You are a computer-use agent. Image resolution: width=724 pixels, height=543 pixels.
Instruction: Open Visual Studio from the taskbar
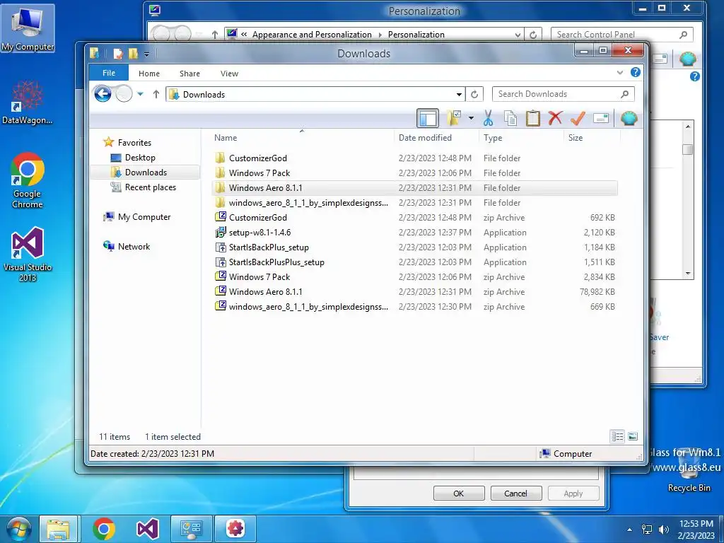pyautogui.click(x=147, y=529)
